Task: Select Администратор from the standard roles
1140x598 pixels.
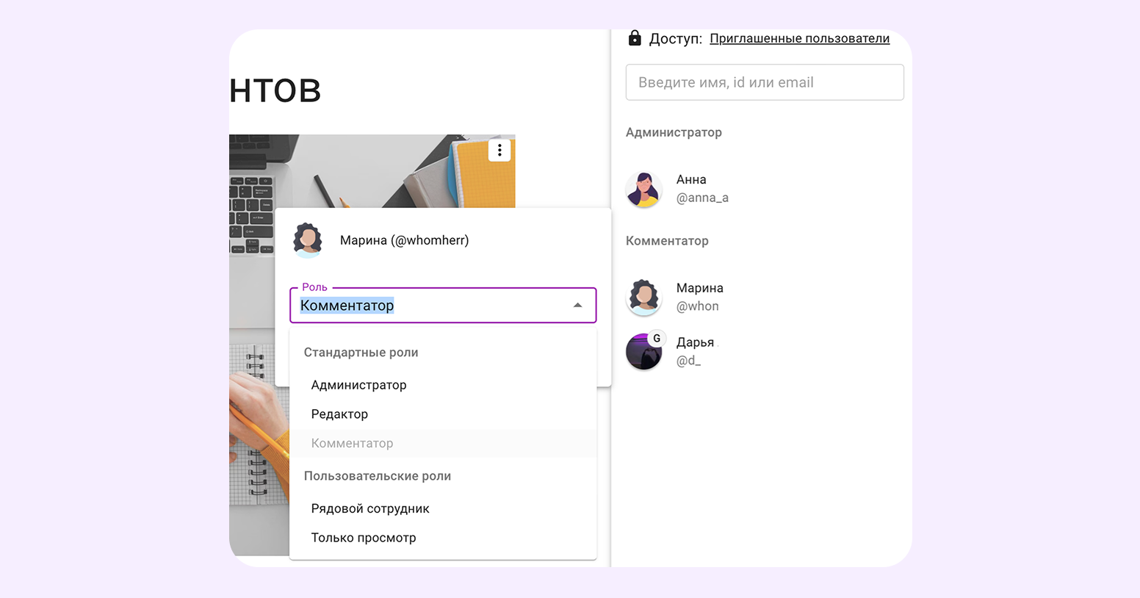Action: [x=358, y=385]
